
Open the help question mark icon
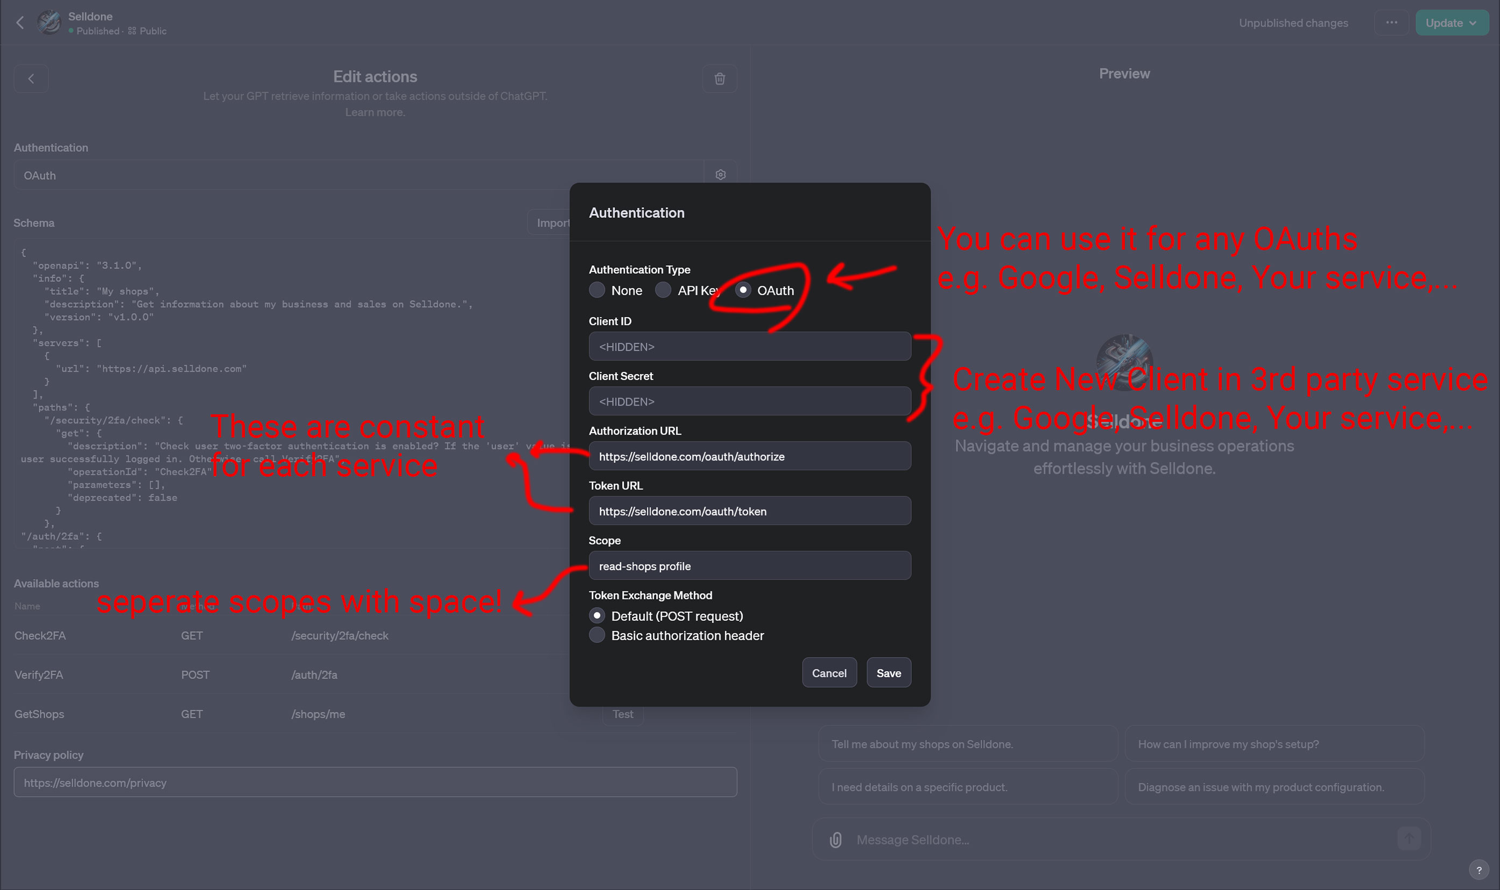coord(1478,870)
